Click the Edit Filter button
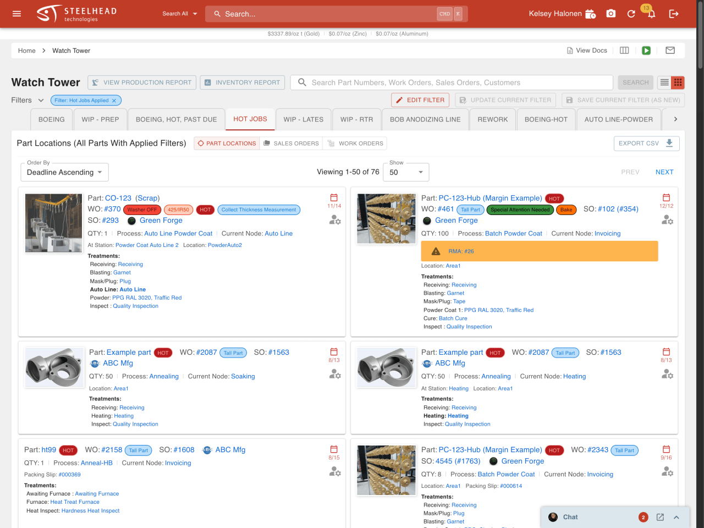 tap(420, 100)
